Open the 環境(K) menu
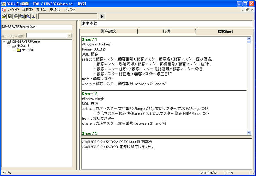The image size is (256, 176). tap(55, 10)
